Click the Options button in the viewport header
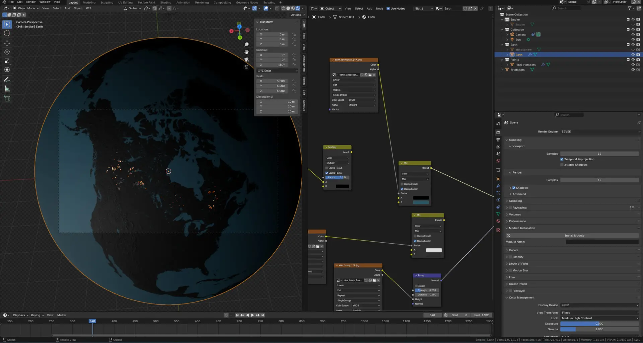Image resolution: width=643 pixels, height=343 pixels. click(x=297, y=15)
